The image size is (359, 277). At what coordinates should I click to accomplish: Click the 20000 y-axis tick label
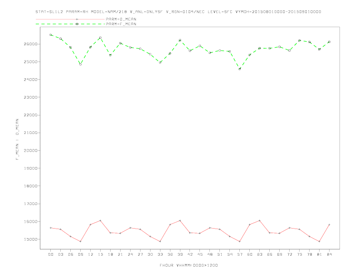point(31,151)
